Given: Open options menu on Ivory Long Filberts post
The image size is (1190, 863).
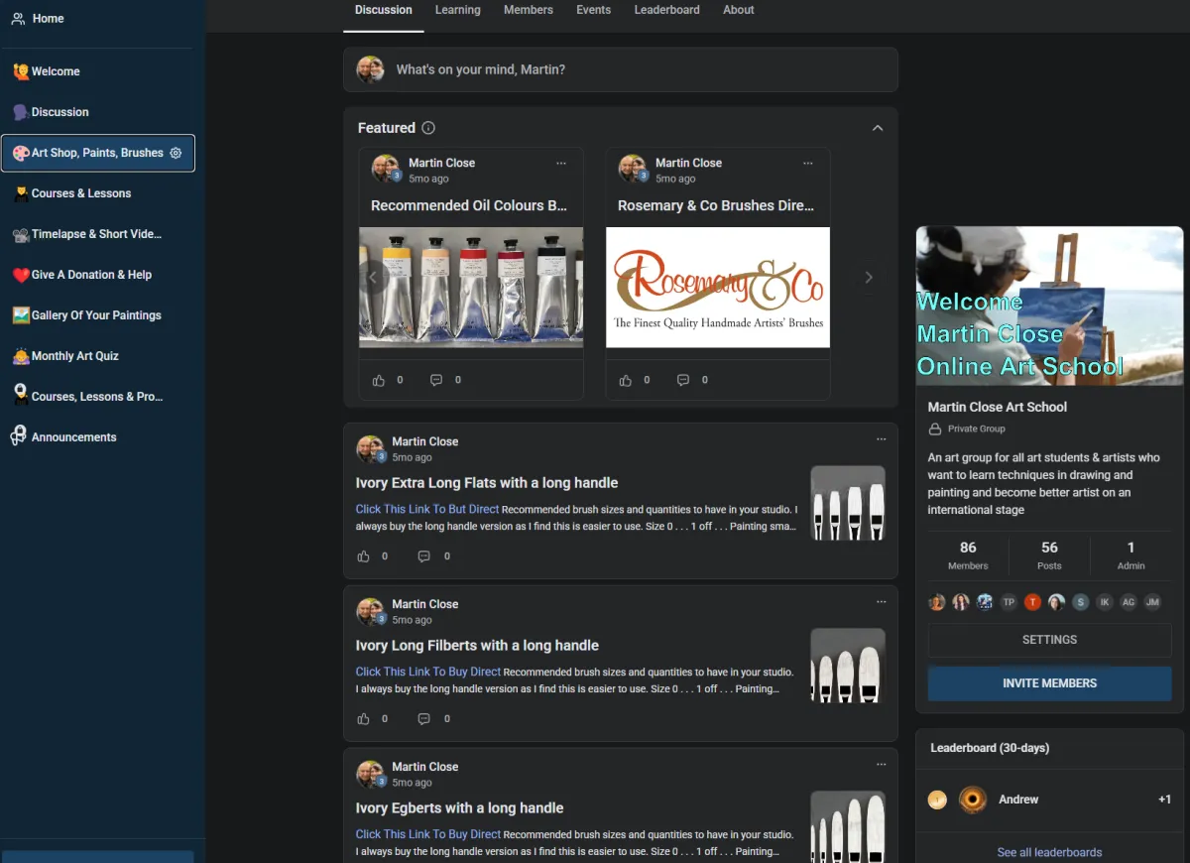Looking at the screenshot, I should point(881,601).
